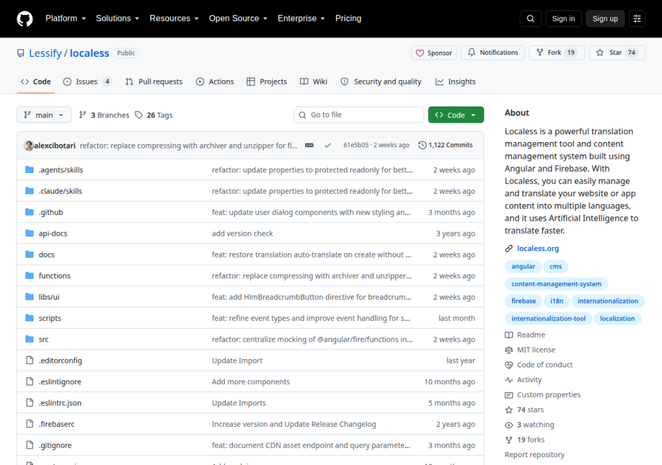This screenshot has width=662, height=465.
Task: Click the heart icon on Sponsor
Action: pos(420,53)
